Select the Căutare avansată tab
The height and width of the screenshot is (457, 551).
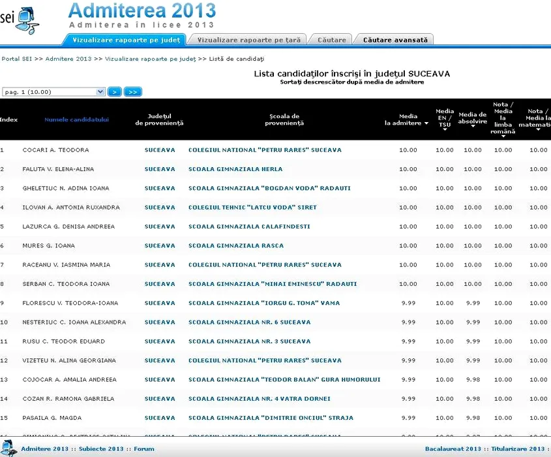pos(395,40)
